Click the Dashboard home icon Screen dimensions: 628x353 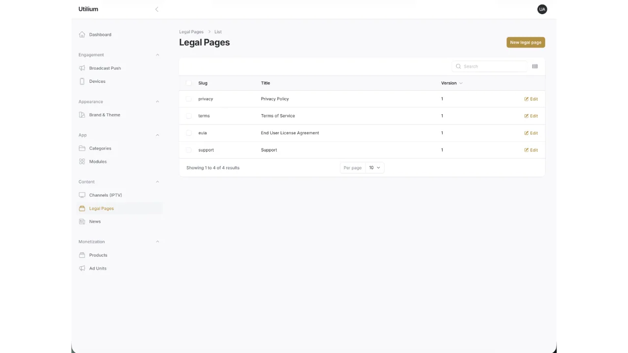tap(82, 35)
